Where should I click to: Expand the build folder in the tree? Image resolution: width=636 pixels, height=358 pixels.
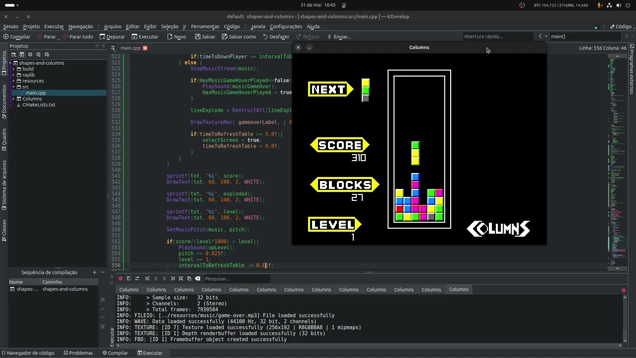click(x=13, y=69)
